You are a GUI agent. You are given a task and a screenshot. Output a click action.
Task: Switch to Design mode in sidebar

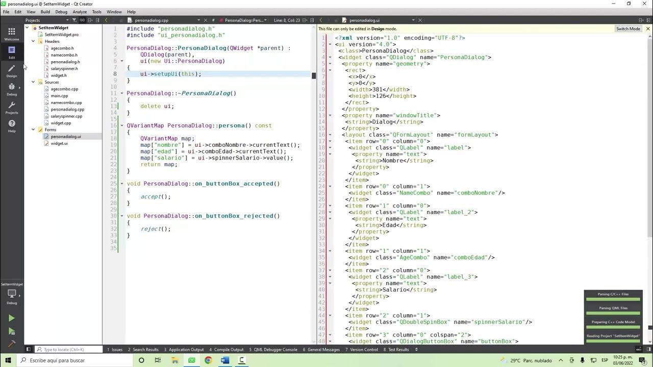click(12, 71)
